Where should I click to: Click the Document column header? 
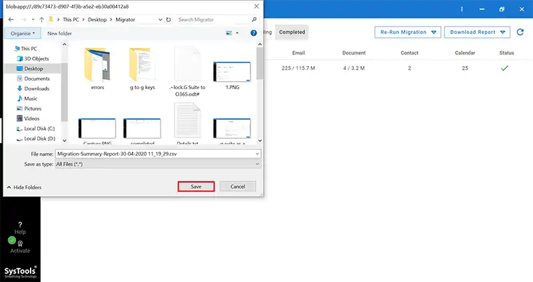pos(354,53)
